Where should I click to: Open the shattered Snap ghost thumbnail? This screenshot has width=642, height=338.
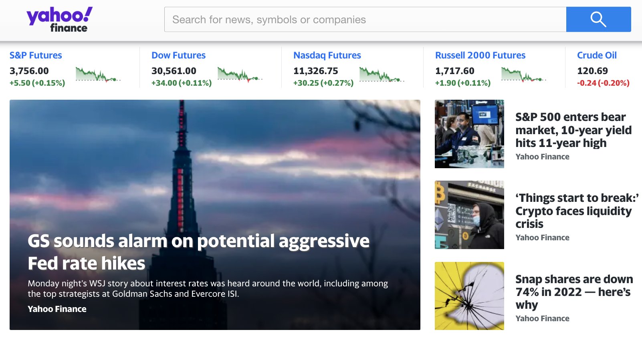click(x=469, y=296)
